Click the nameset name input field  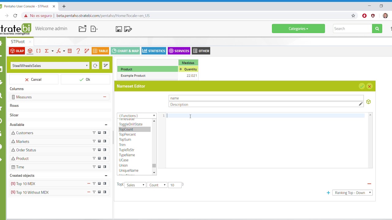pos(266,98)
